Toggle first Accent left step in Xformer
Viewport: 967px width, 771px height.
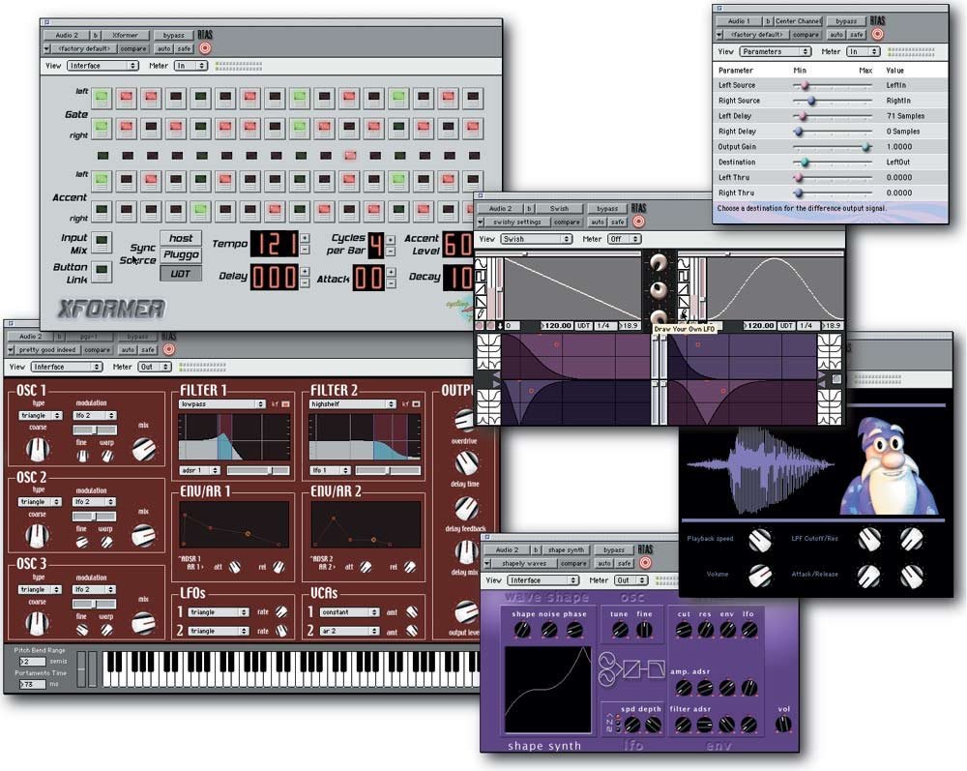[102, 181]
